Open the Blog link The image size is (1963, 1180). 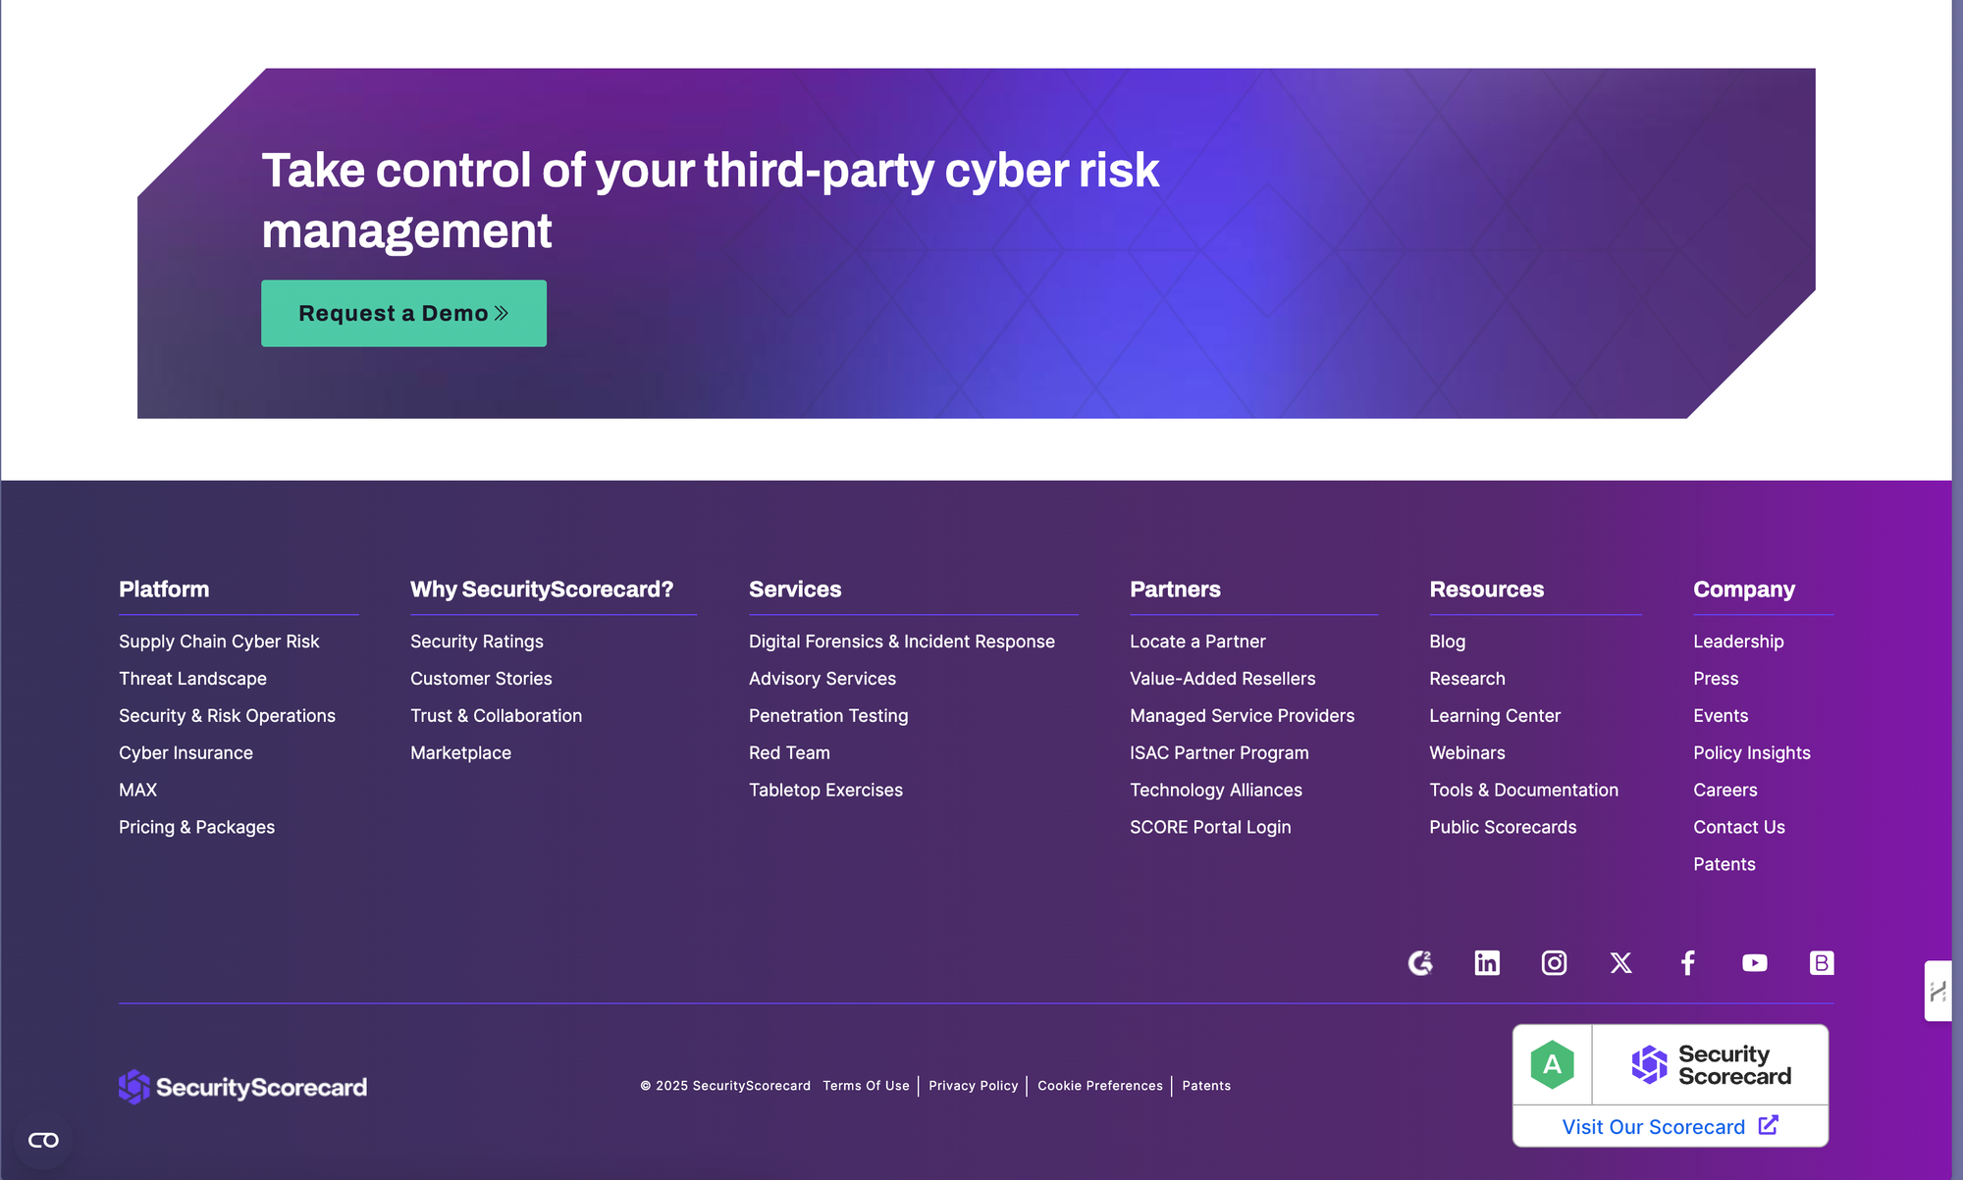[1447, 641]
